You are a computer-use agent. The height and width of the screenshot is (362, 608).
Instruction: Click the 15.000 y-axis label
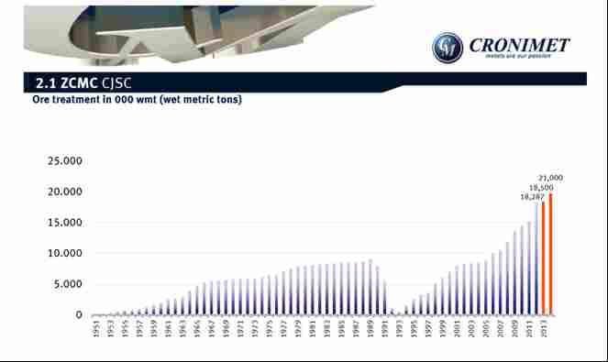(x=65, y=223)
